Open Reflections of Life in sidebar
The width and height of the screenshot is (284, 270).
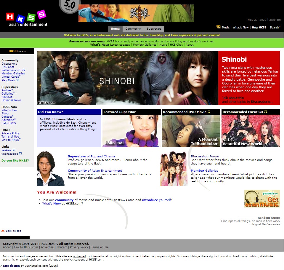point(13,70)
